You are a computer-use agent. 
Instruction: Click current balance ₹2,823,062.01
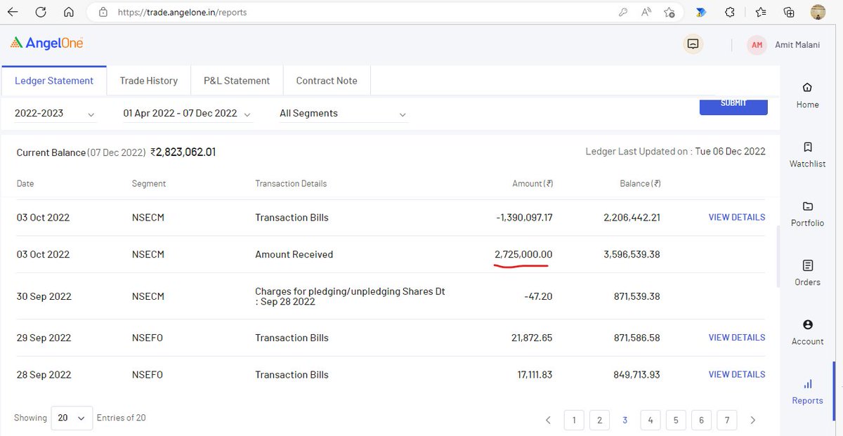(x=183, y=152)
